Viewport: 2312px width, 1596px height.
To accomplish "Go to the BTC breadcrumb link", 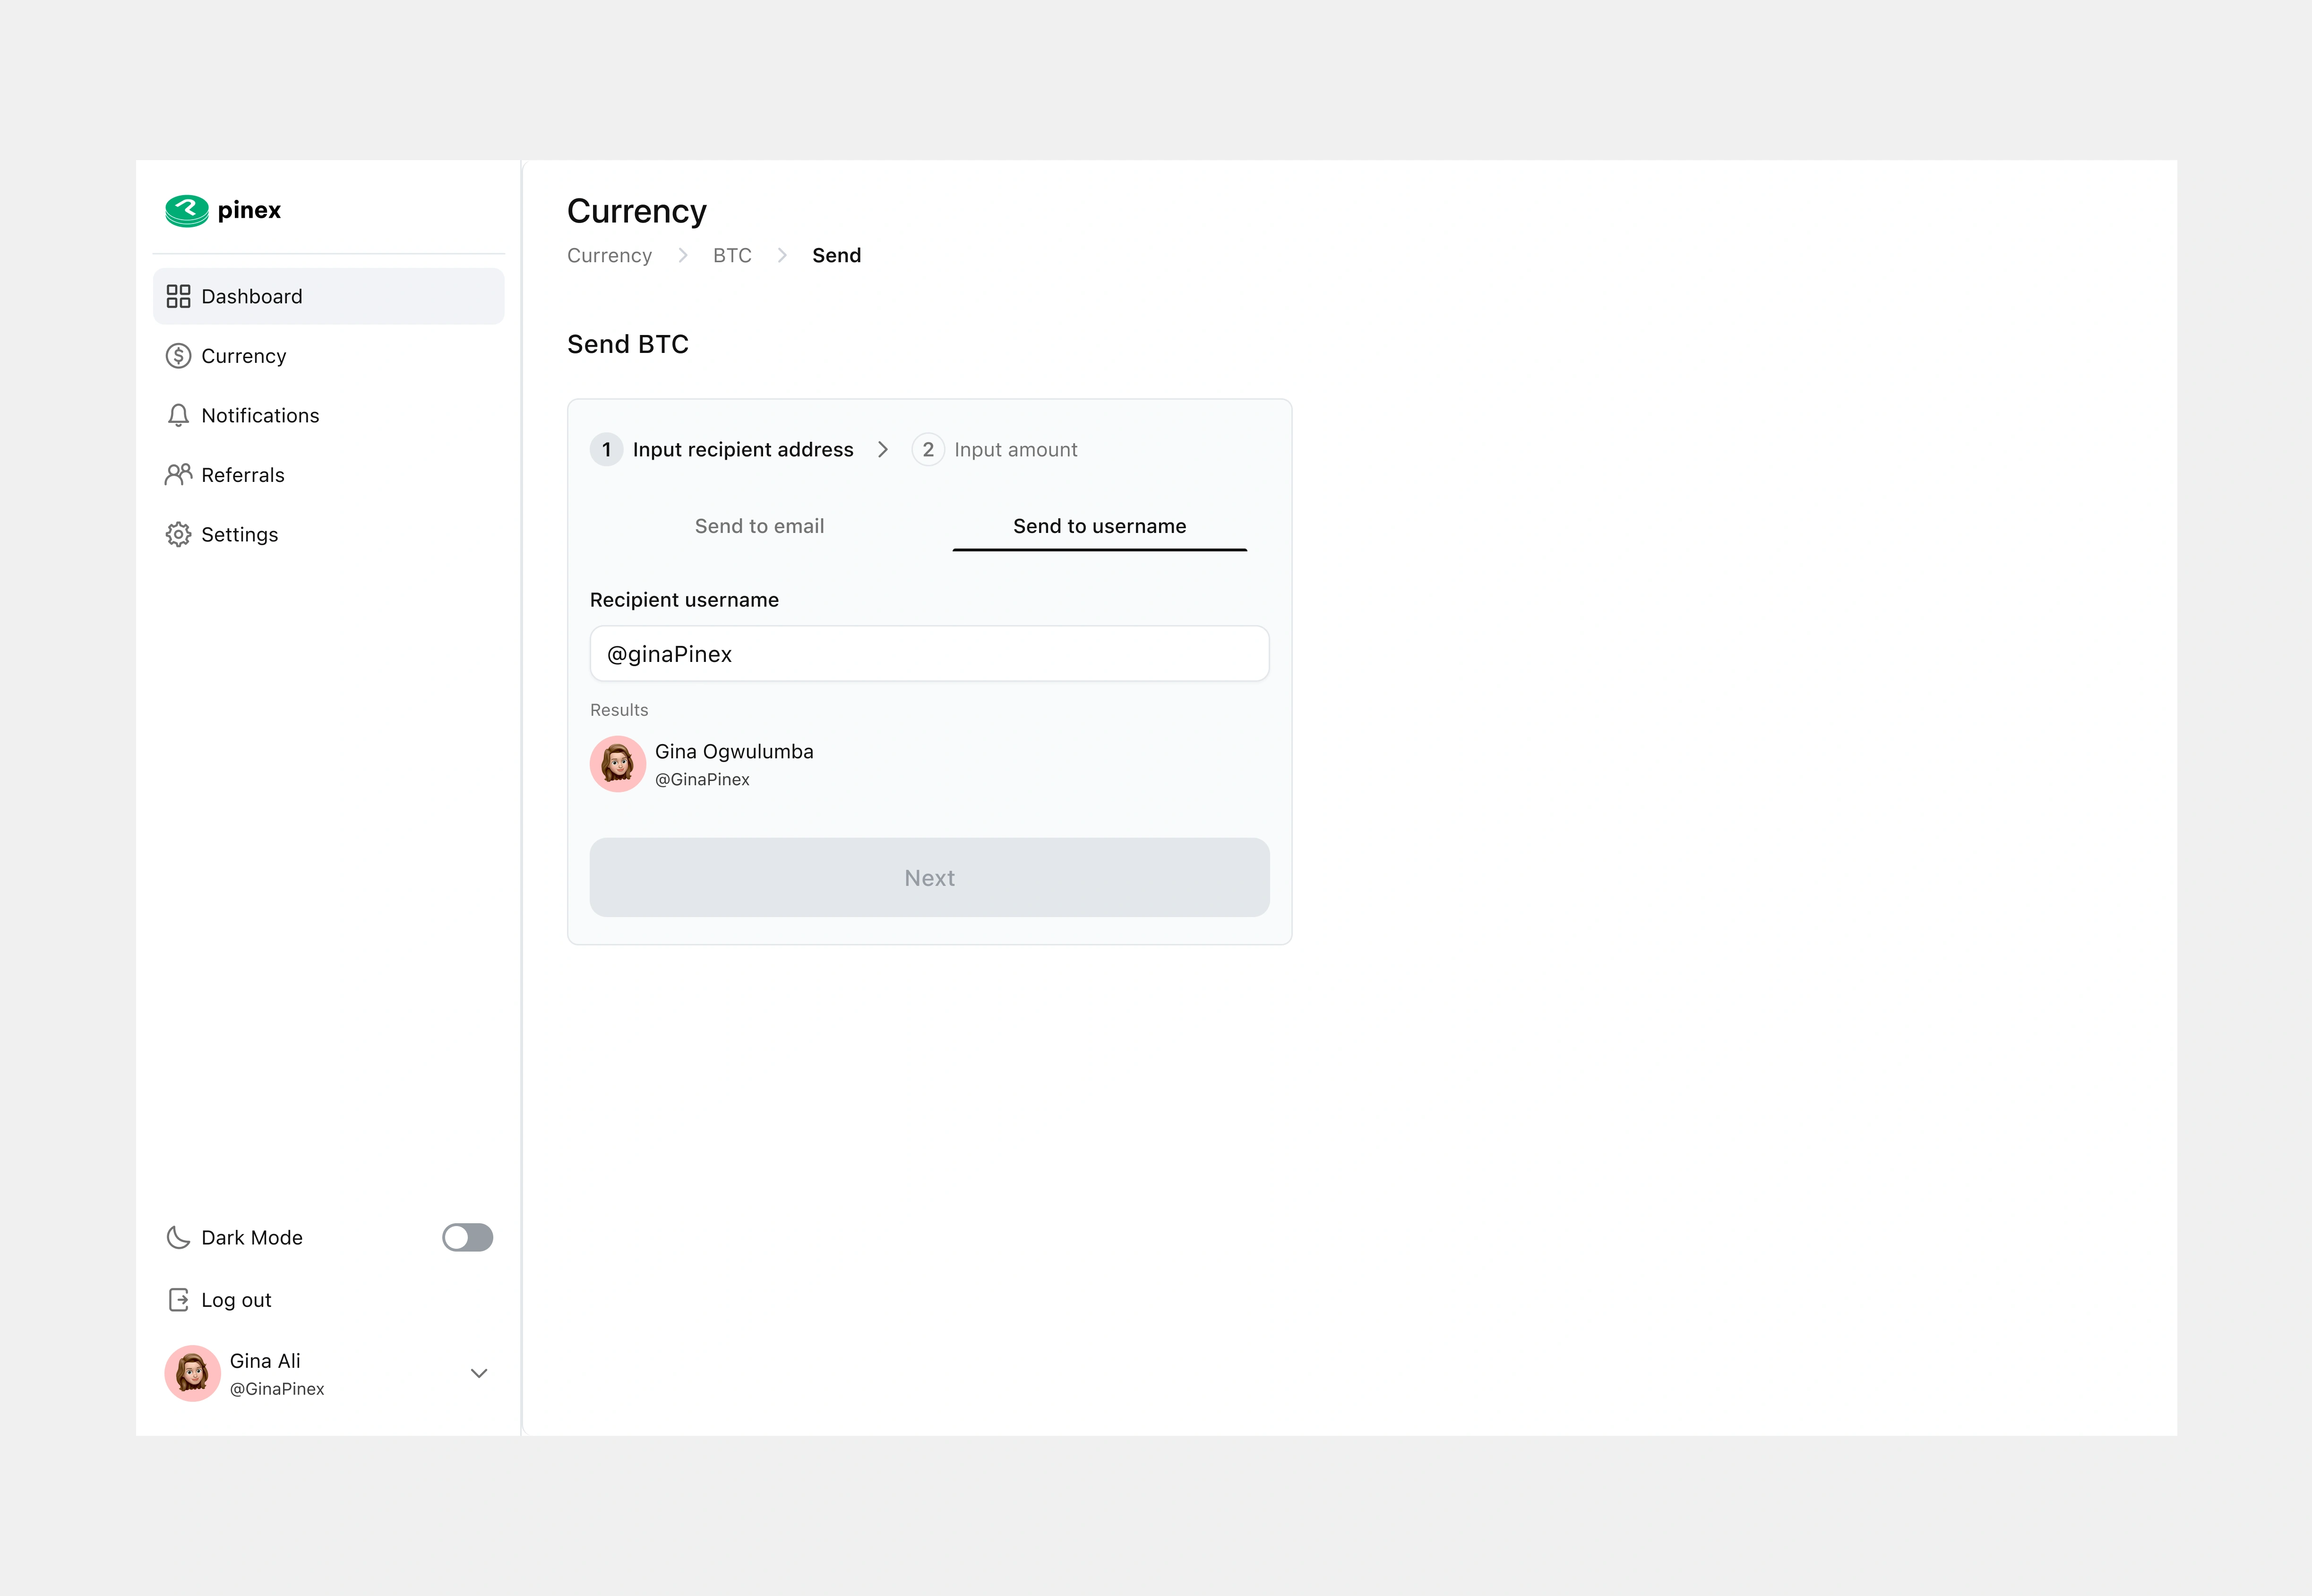I will pos(732,255).
